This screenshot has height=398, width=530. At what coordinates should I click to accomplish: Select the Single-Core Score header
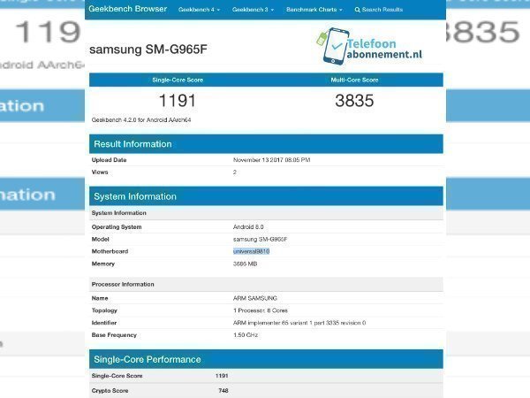[178, 80]
